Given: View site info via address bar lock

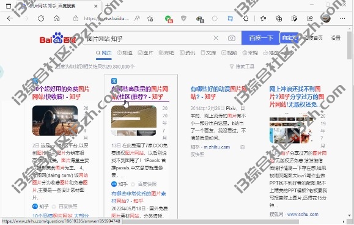Looking at the screenshot, I should (76, 18).
